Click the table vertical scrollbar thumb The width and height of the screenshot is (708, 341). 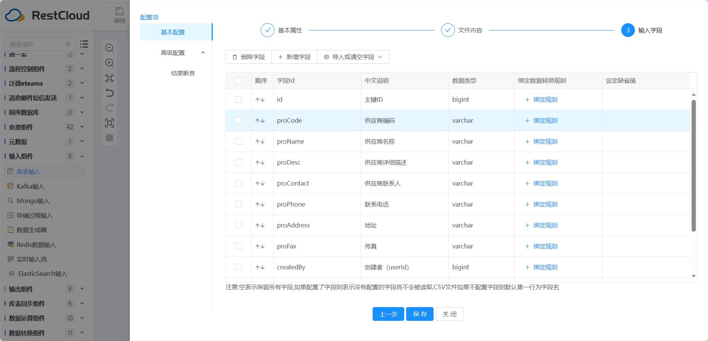click(694, 165)
